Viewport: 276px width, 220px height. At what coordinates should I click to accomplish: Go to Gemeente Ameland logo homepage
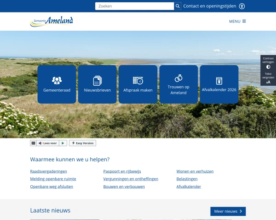tap(52, 22)
